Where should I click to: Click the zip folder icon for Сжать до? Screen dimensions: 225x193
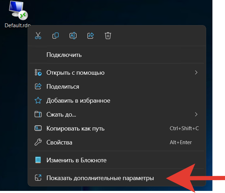(x=38, y=114)
